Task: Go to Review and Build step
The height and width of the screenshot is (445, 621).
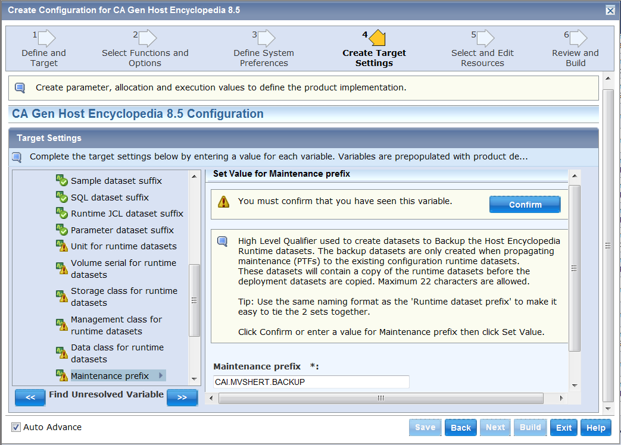Action: (x=576, y=58)
